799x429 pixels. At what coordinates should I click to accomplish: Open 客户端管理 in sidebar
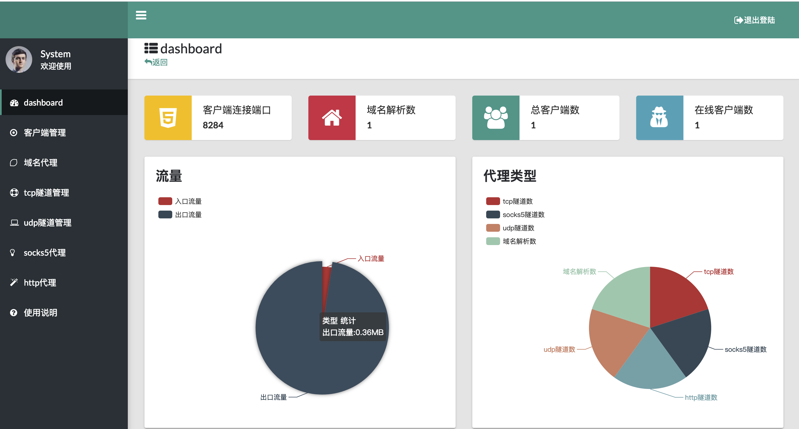pyautogui.click(x=45, y=133)
